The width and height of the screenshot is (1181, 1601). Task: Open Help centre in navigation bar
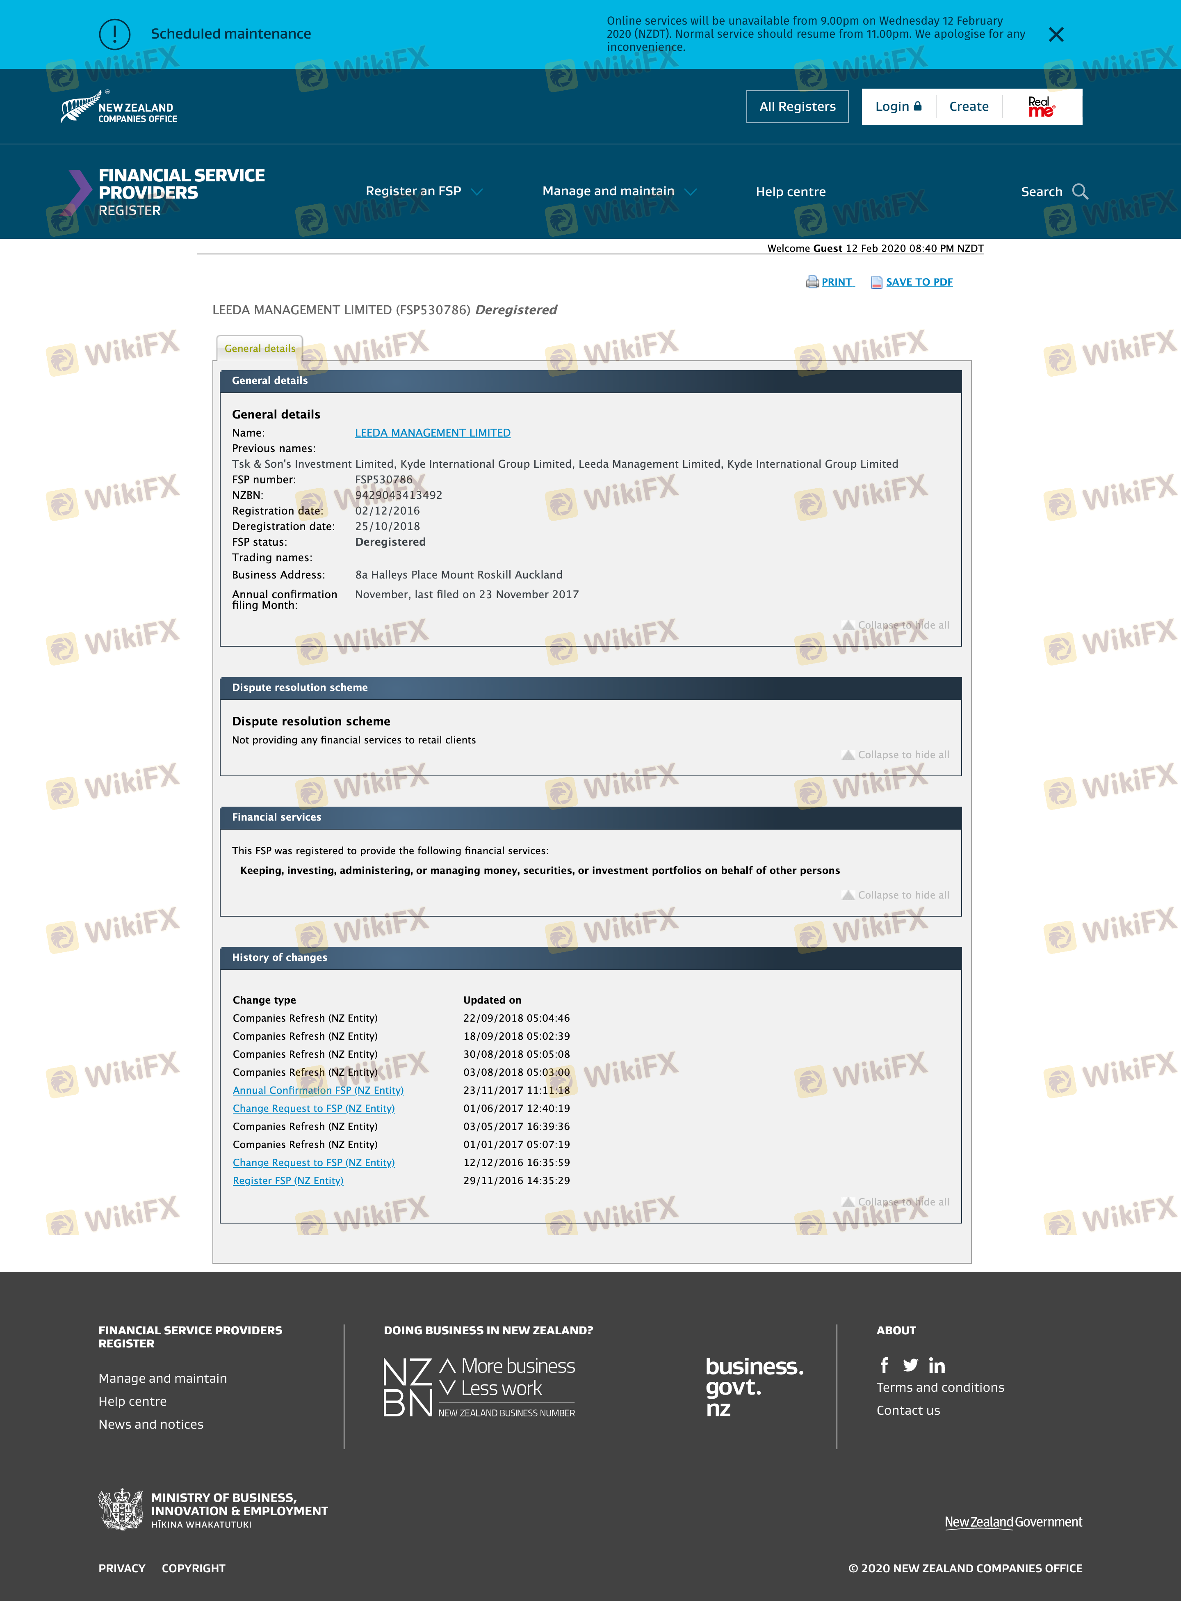(x=790, y=192)
